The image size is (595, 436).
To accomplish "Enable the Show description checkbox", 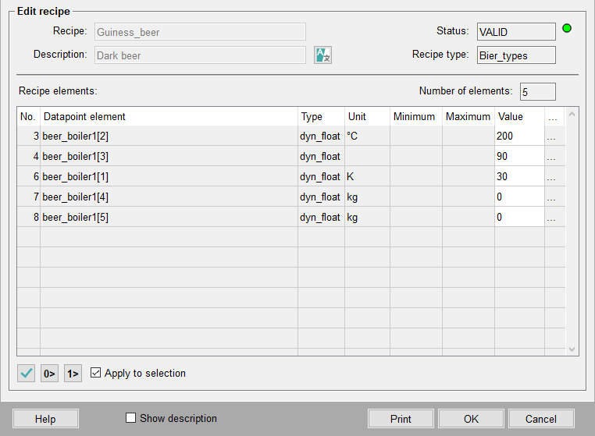I will point(131,418).
